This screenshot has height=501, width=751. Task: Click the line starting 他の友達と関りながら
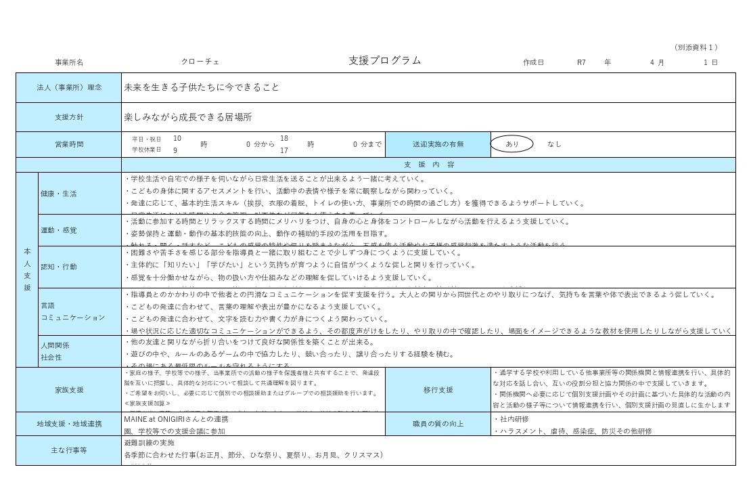pos(250,342)
